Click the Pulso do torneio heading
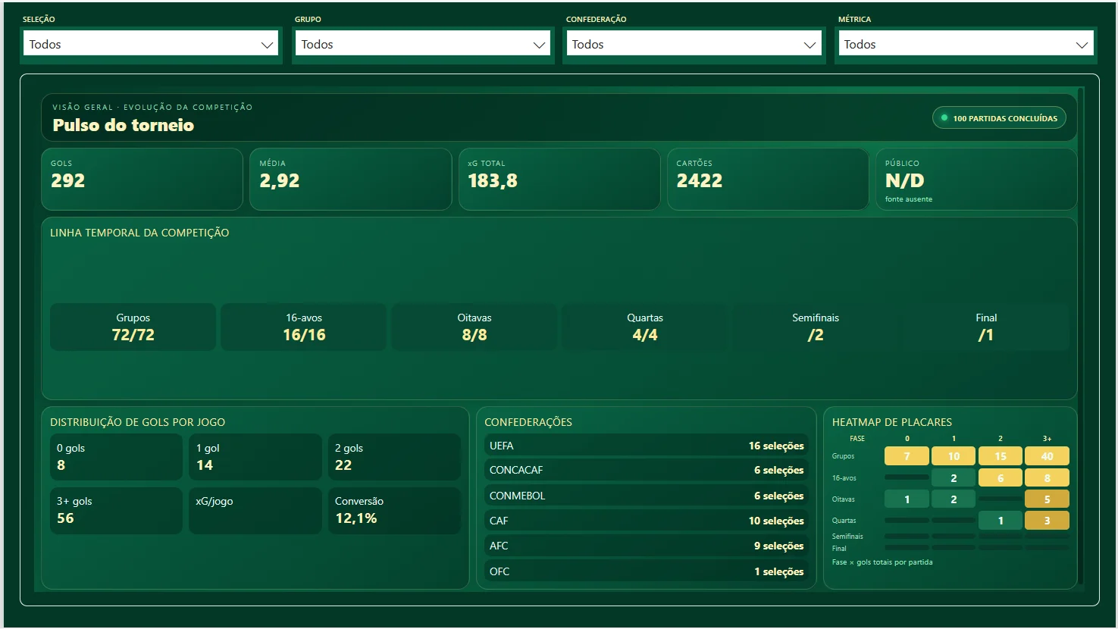 124,125
